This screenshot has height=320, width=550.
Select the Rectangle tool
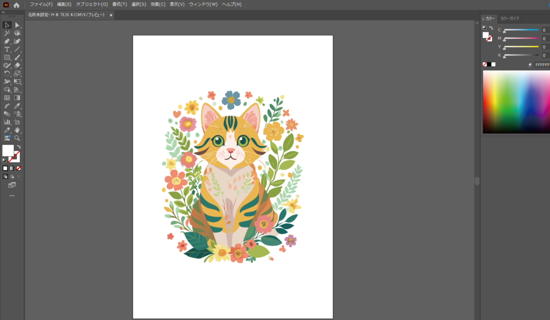coord(7,58)
